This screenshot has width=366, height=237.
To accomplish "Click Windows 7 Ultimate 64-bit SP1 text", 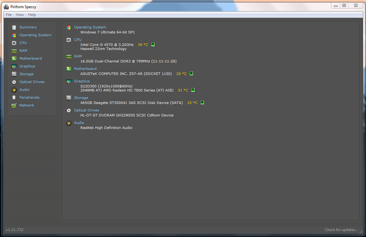I will pyautogui.click(x=108, y=32).
